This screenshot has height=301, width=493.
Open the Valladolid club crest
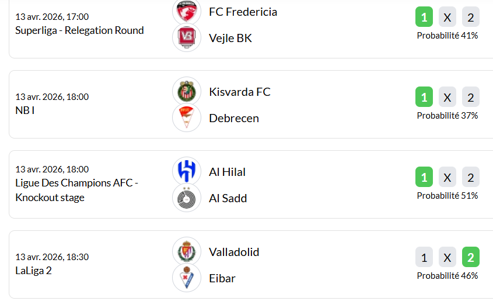(187, 252)
